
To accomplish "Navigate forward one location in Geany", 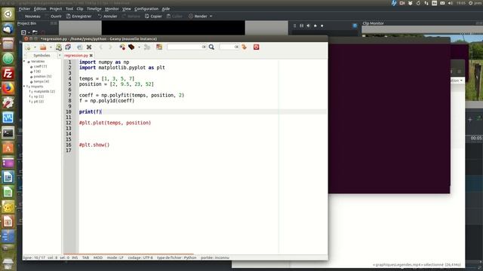I will 110,47.
